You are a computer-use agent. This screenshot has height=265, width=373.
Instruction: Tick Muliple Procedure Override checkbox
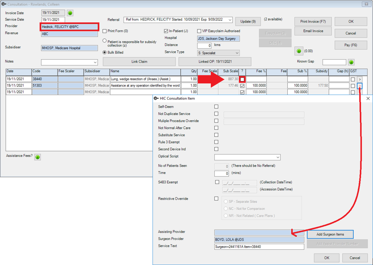[216, 121]
